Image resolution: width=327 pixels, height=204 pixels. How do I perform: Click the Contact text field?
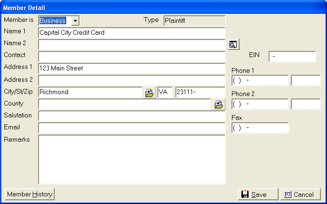[x=131, y=57]
